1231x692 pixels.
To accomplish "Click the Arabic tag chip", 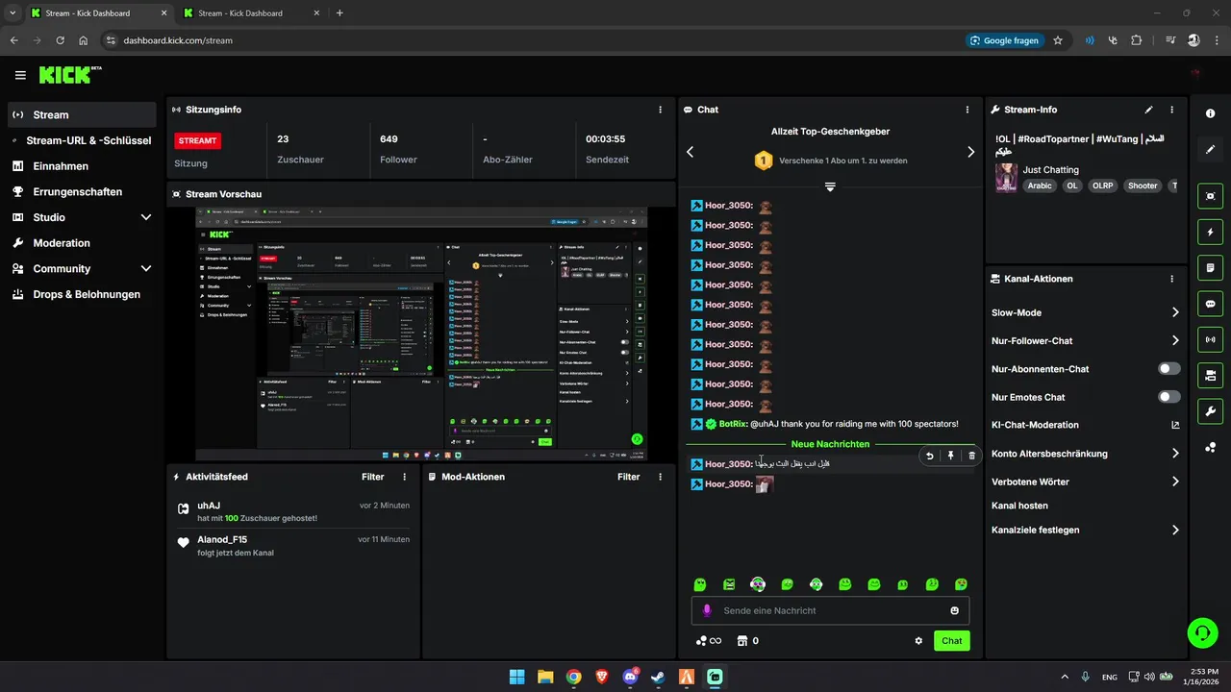I will (x=1040, y=185).
